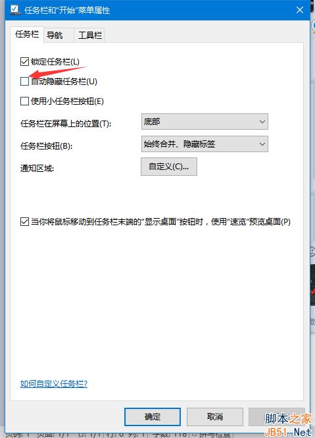Enable 自动隐藏任务栏(U) checkbox

[x=24, y=82]
